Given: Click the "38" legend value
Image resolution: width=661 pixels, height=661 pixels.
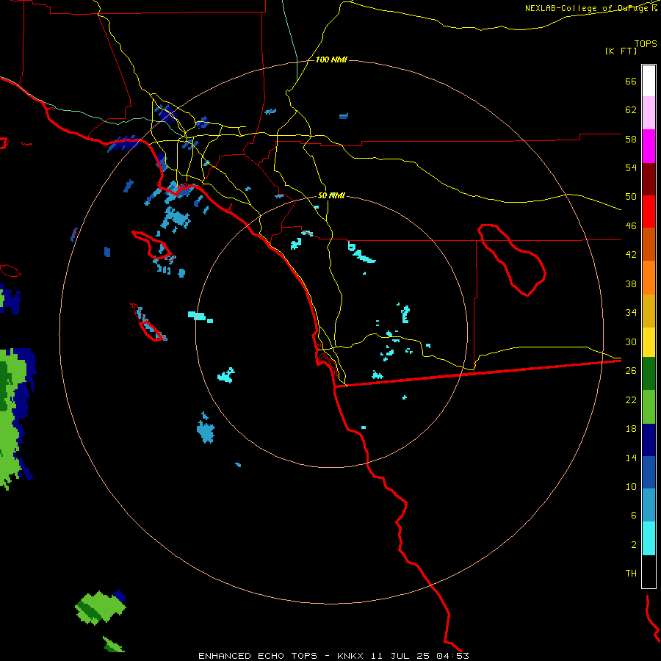Looking at the screenshot, I should (631, 283).
